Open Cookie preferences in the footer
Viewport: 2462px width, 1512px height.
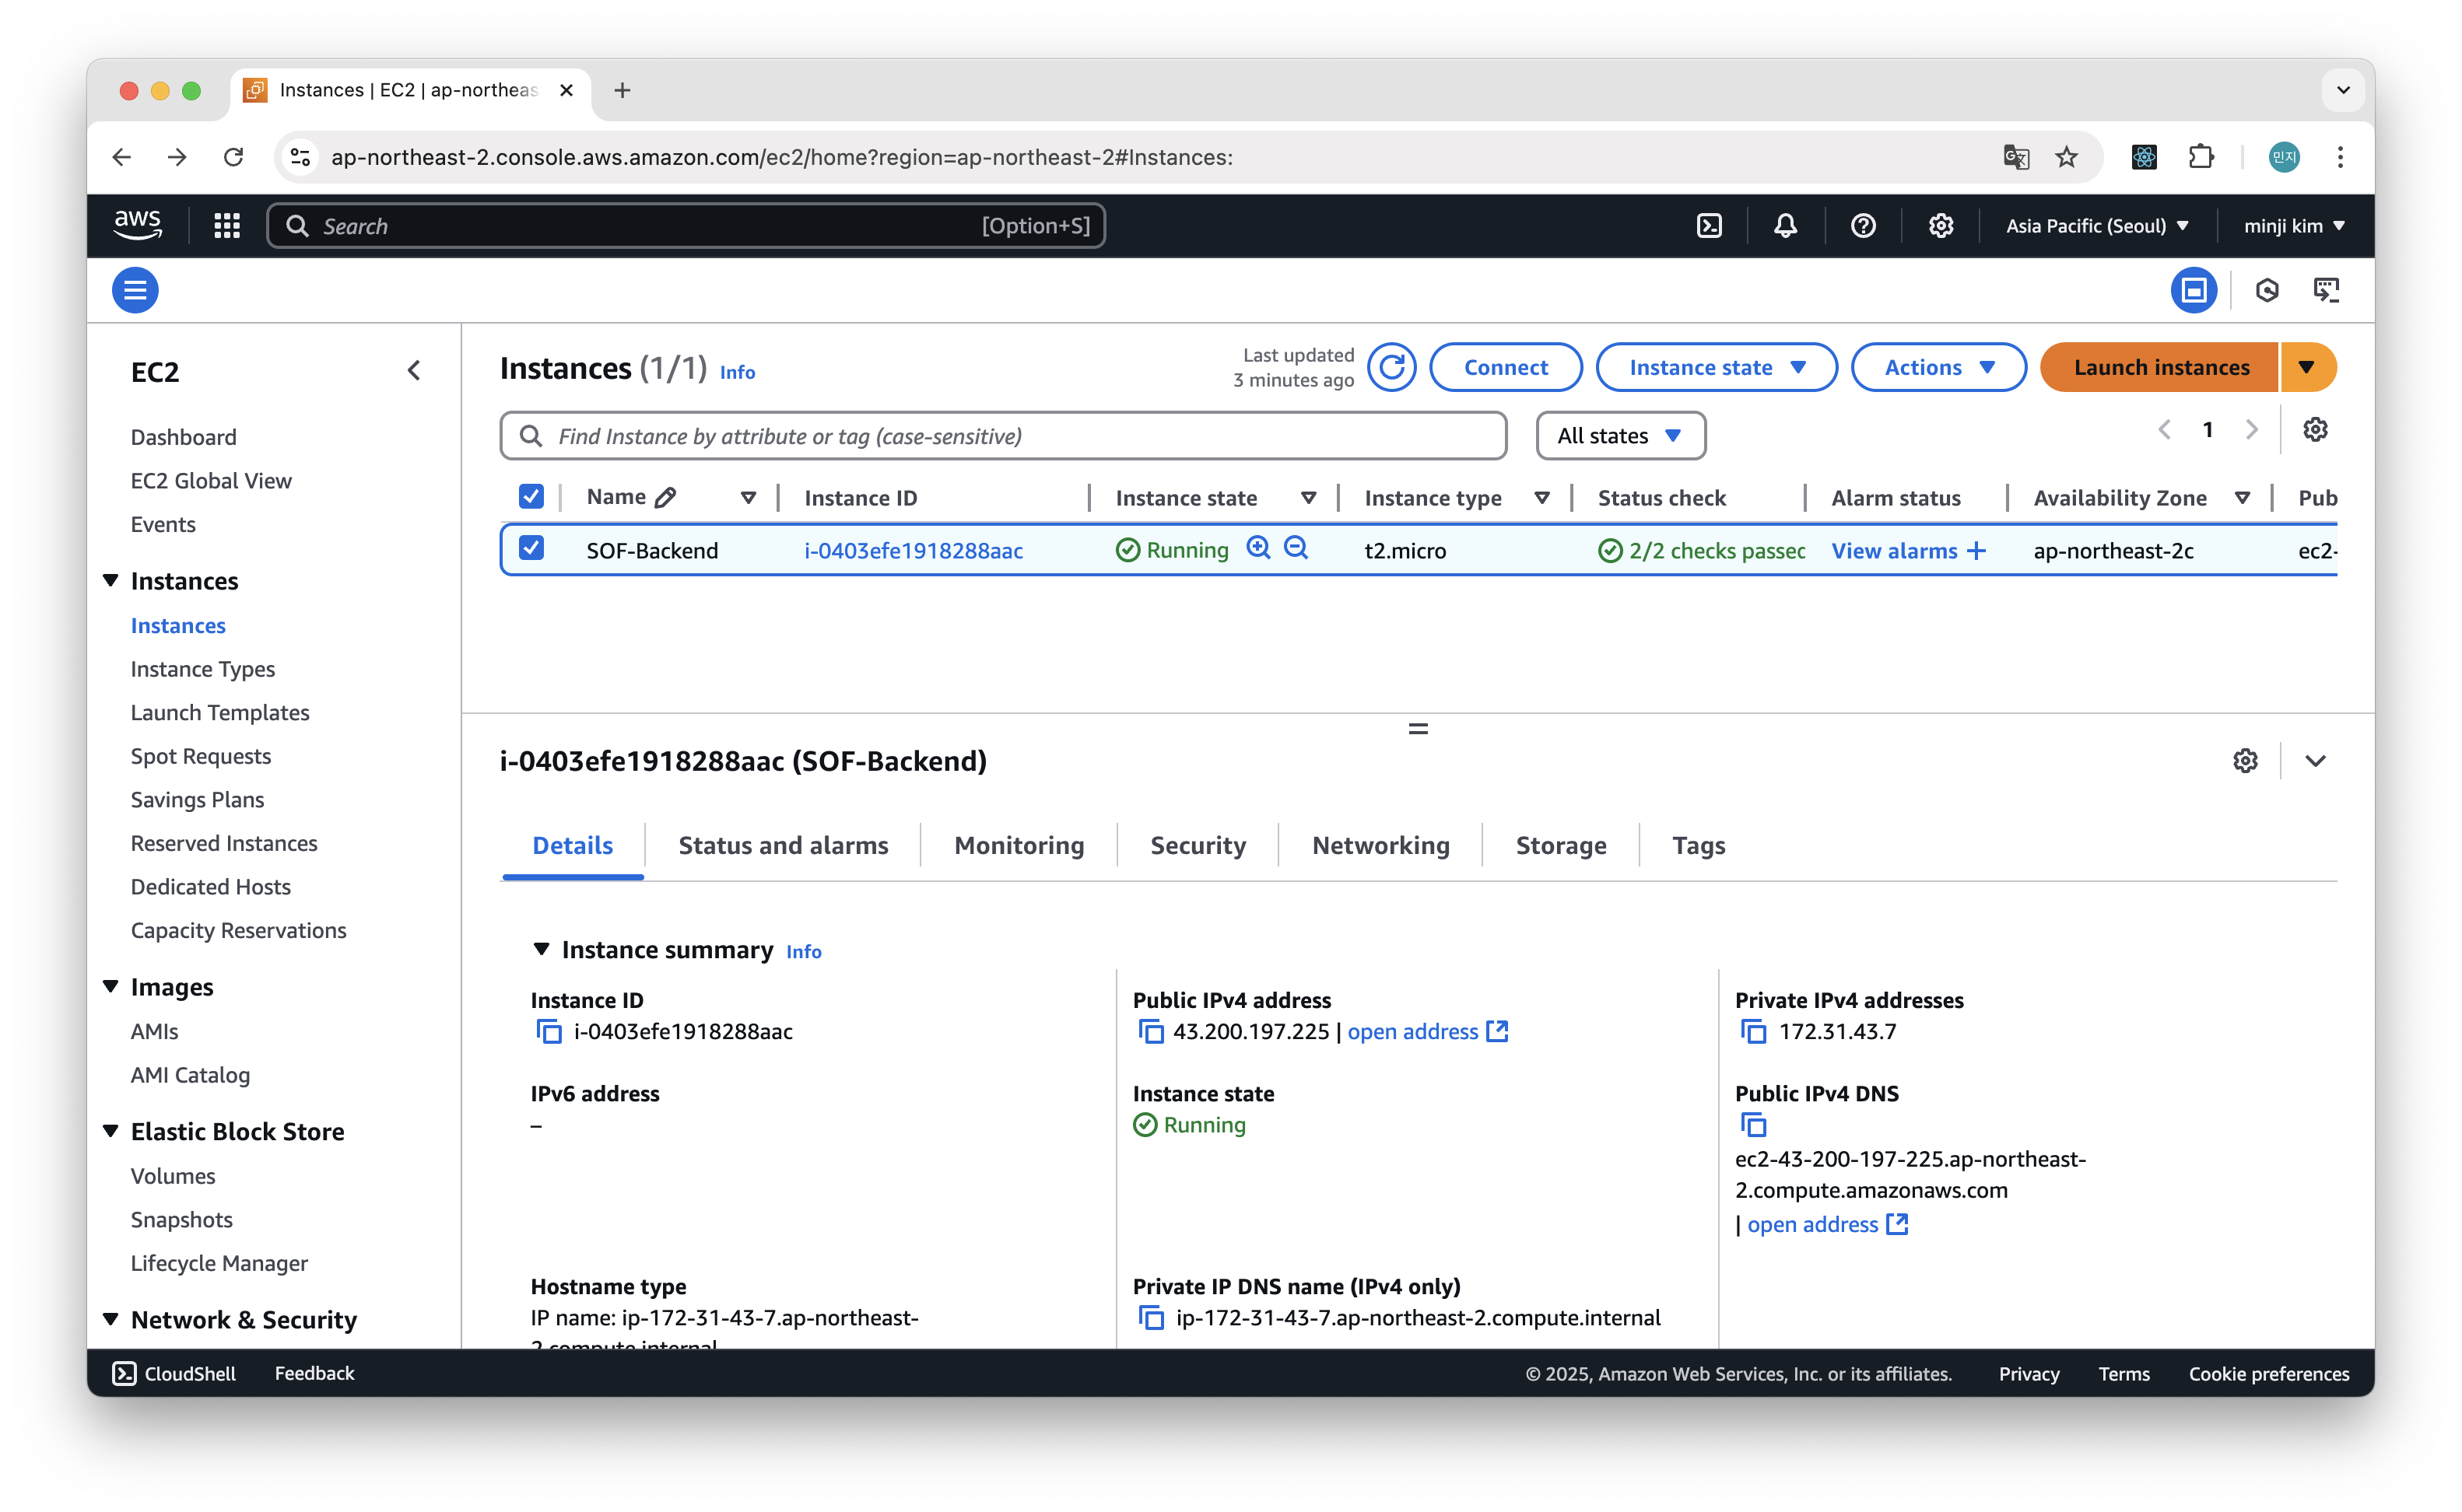tap(2268, 1373)
